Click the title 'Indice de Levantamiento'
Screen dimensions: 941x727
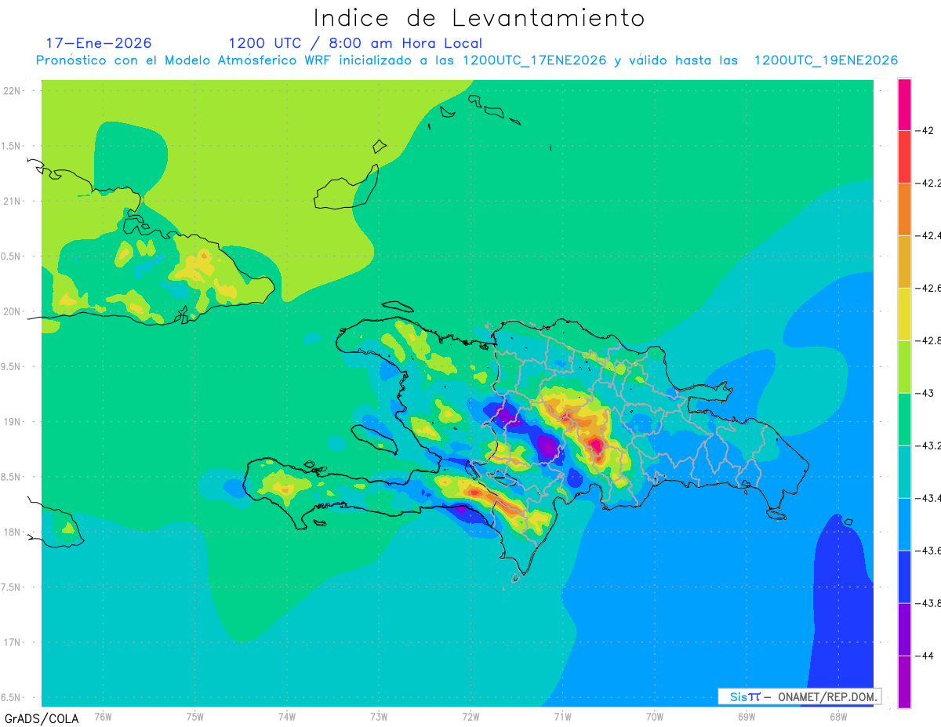tap(479, 18)
